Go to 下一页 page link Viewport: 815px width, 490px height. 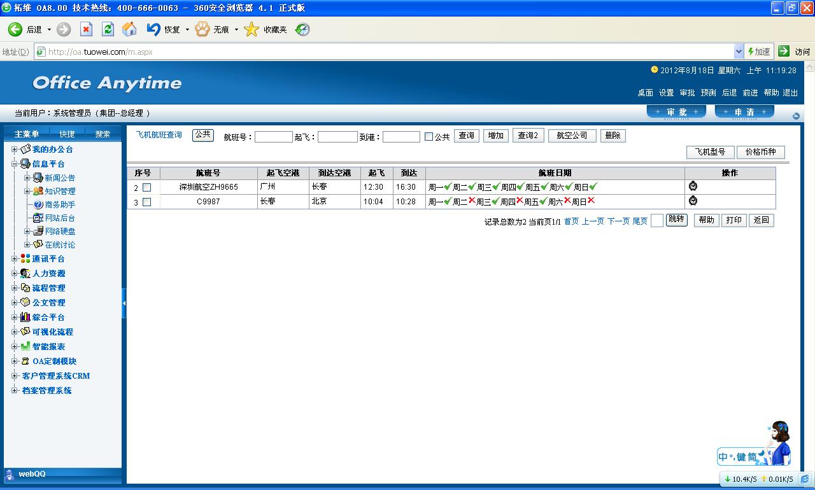point(618,221)
